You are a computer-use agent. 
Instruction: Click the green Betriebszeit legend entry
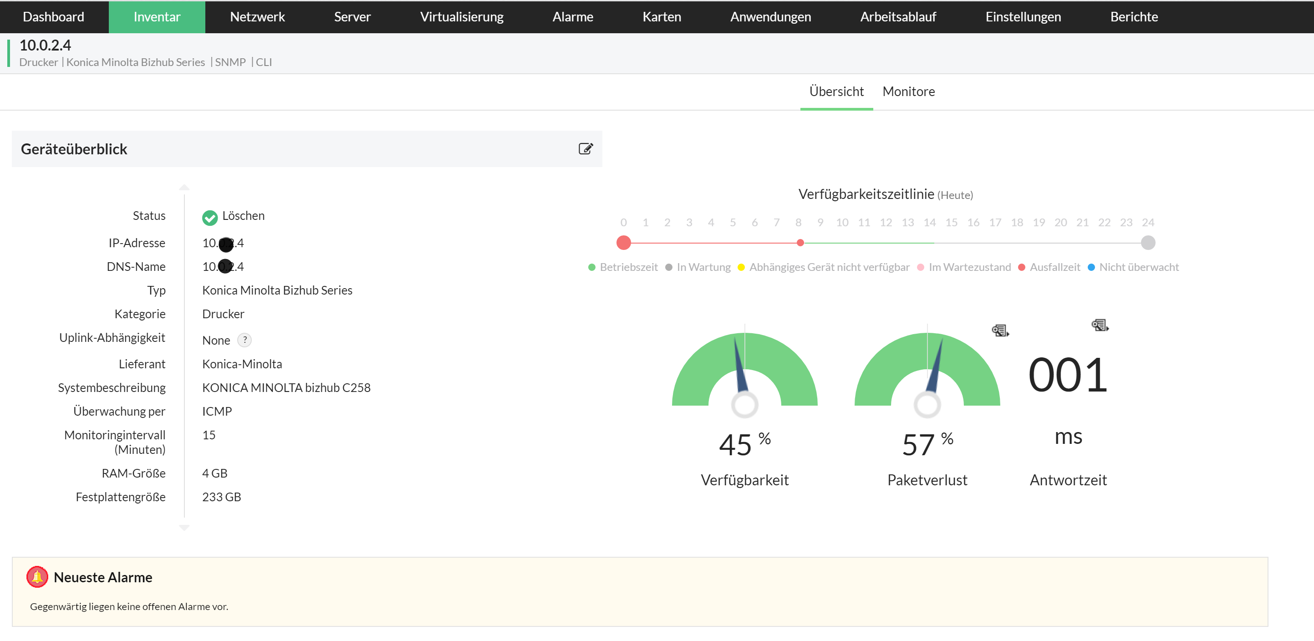pos(623,267)
